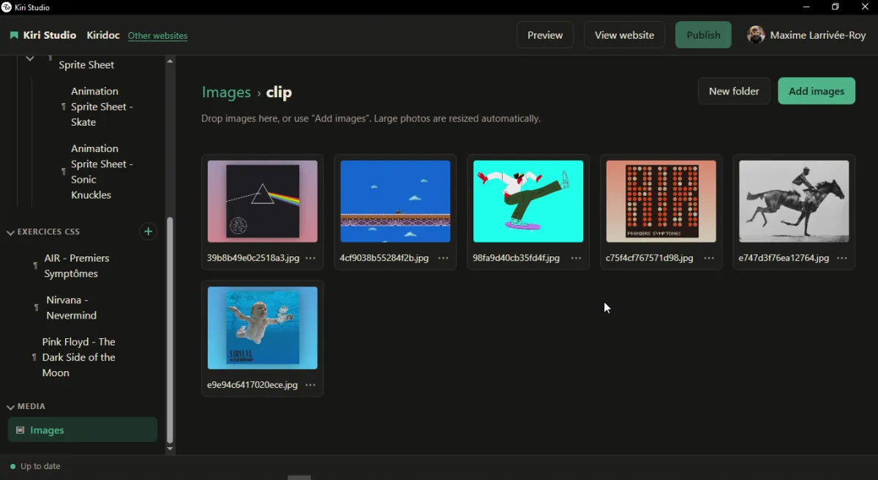Click file name 39b8b49e0c2518a3.jpg
The image size is (878, 480).
coord(253,259)
